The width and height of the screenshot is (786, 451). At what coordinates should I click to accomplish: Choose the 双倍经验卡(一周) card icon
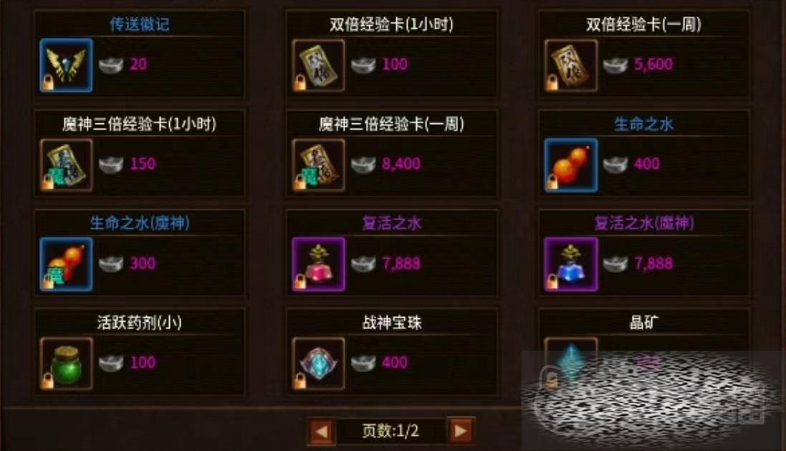(571, 65)
